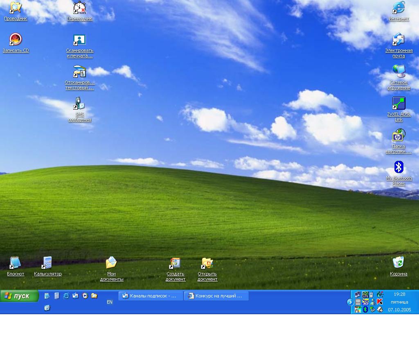The image size is (419, 349).
Task: Select the Отсканированный текстовый document shortcut
Action: click(x=80, y=78)
